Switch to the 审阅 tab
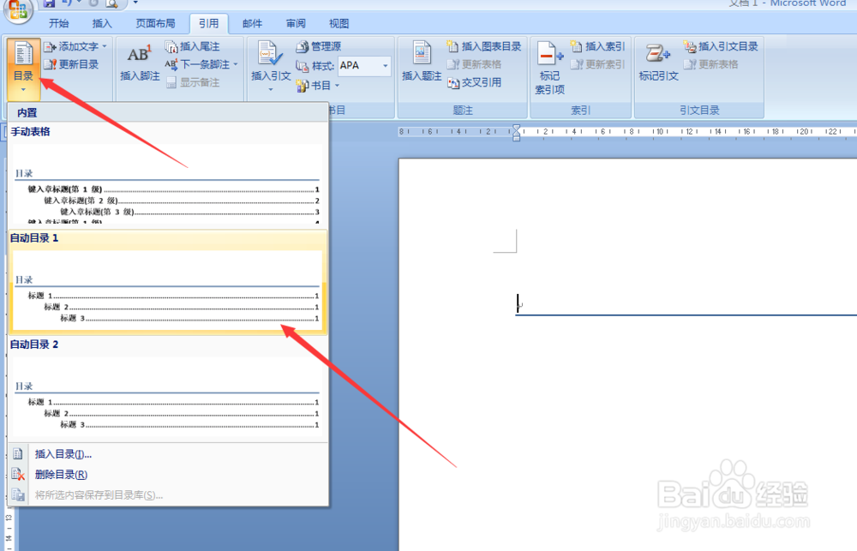Image resolution: width=857 pixels, height=551 pixels. tap(296, 23)
